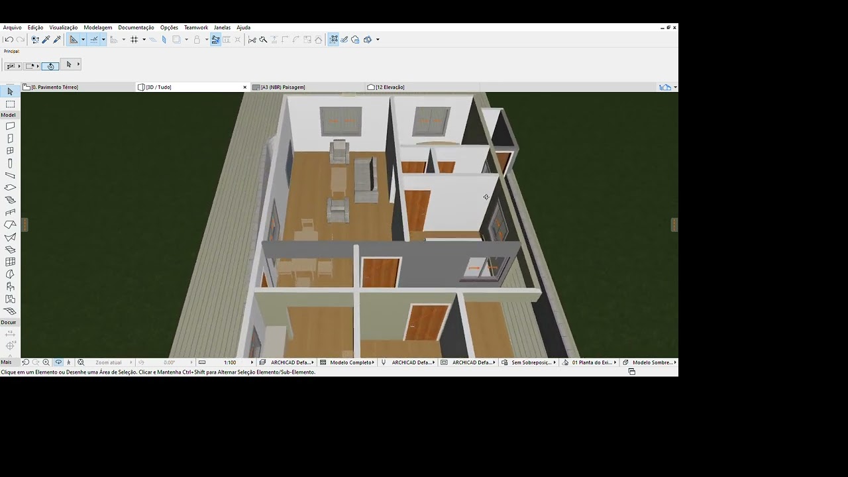Select the Zone tool
The width and height of the screenshot is (848, 477).
[10, 299]
